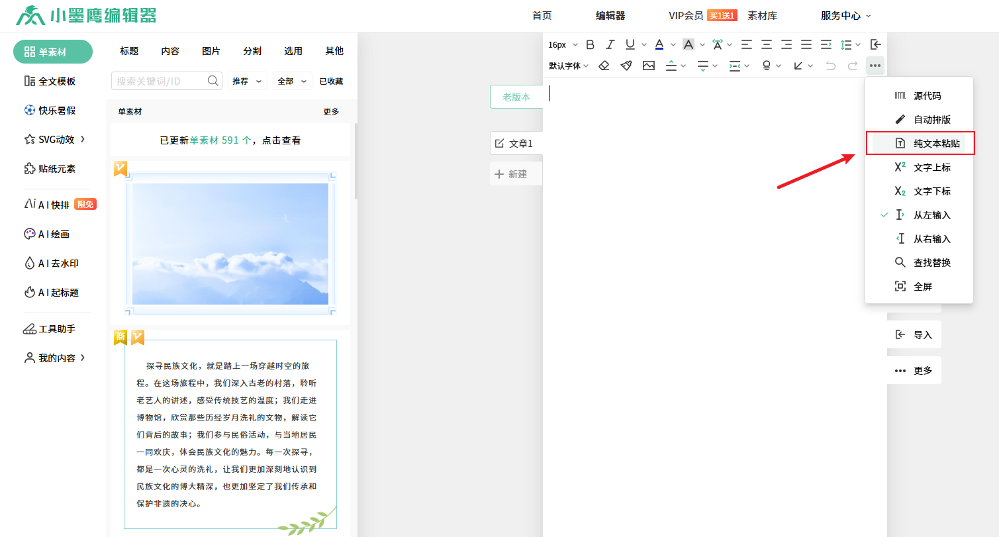The image size is (999, 537).
Task: Redo the last edit
Action: coord(853,66)
